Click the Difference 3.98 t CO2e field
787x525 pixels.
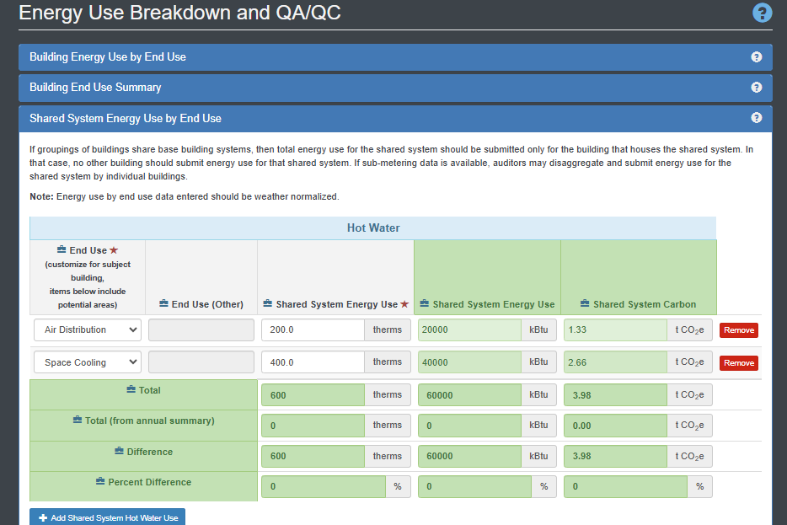[615, 456]
